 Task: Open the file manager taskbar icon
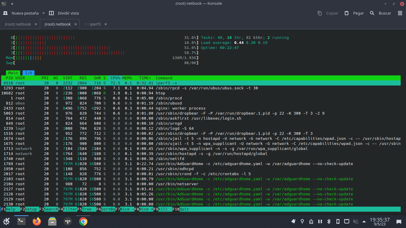click(x=52, y=221)
